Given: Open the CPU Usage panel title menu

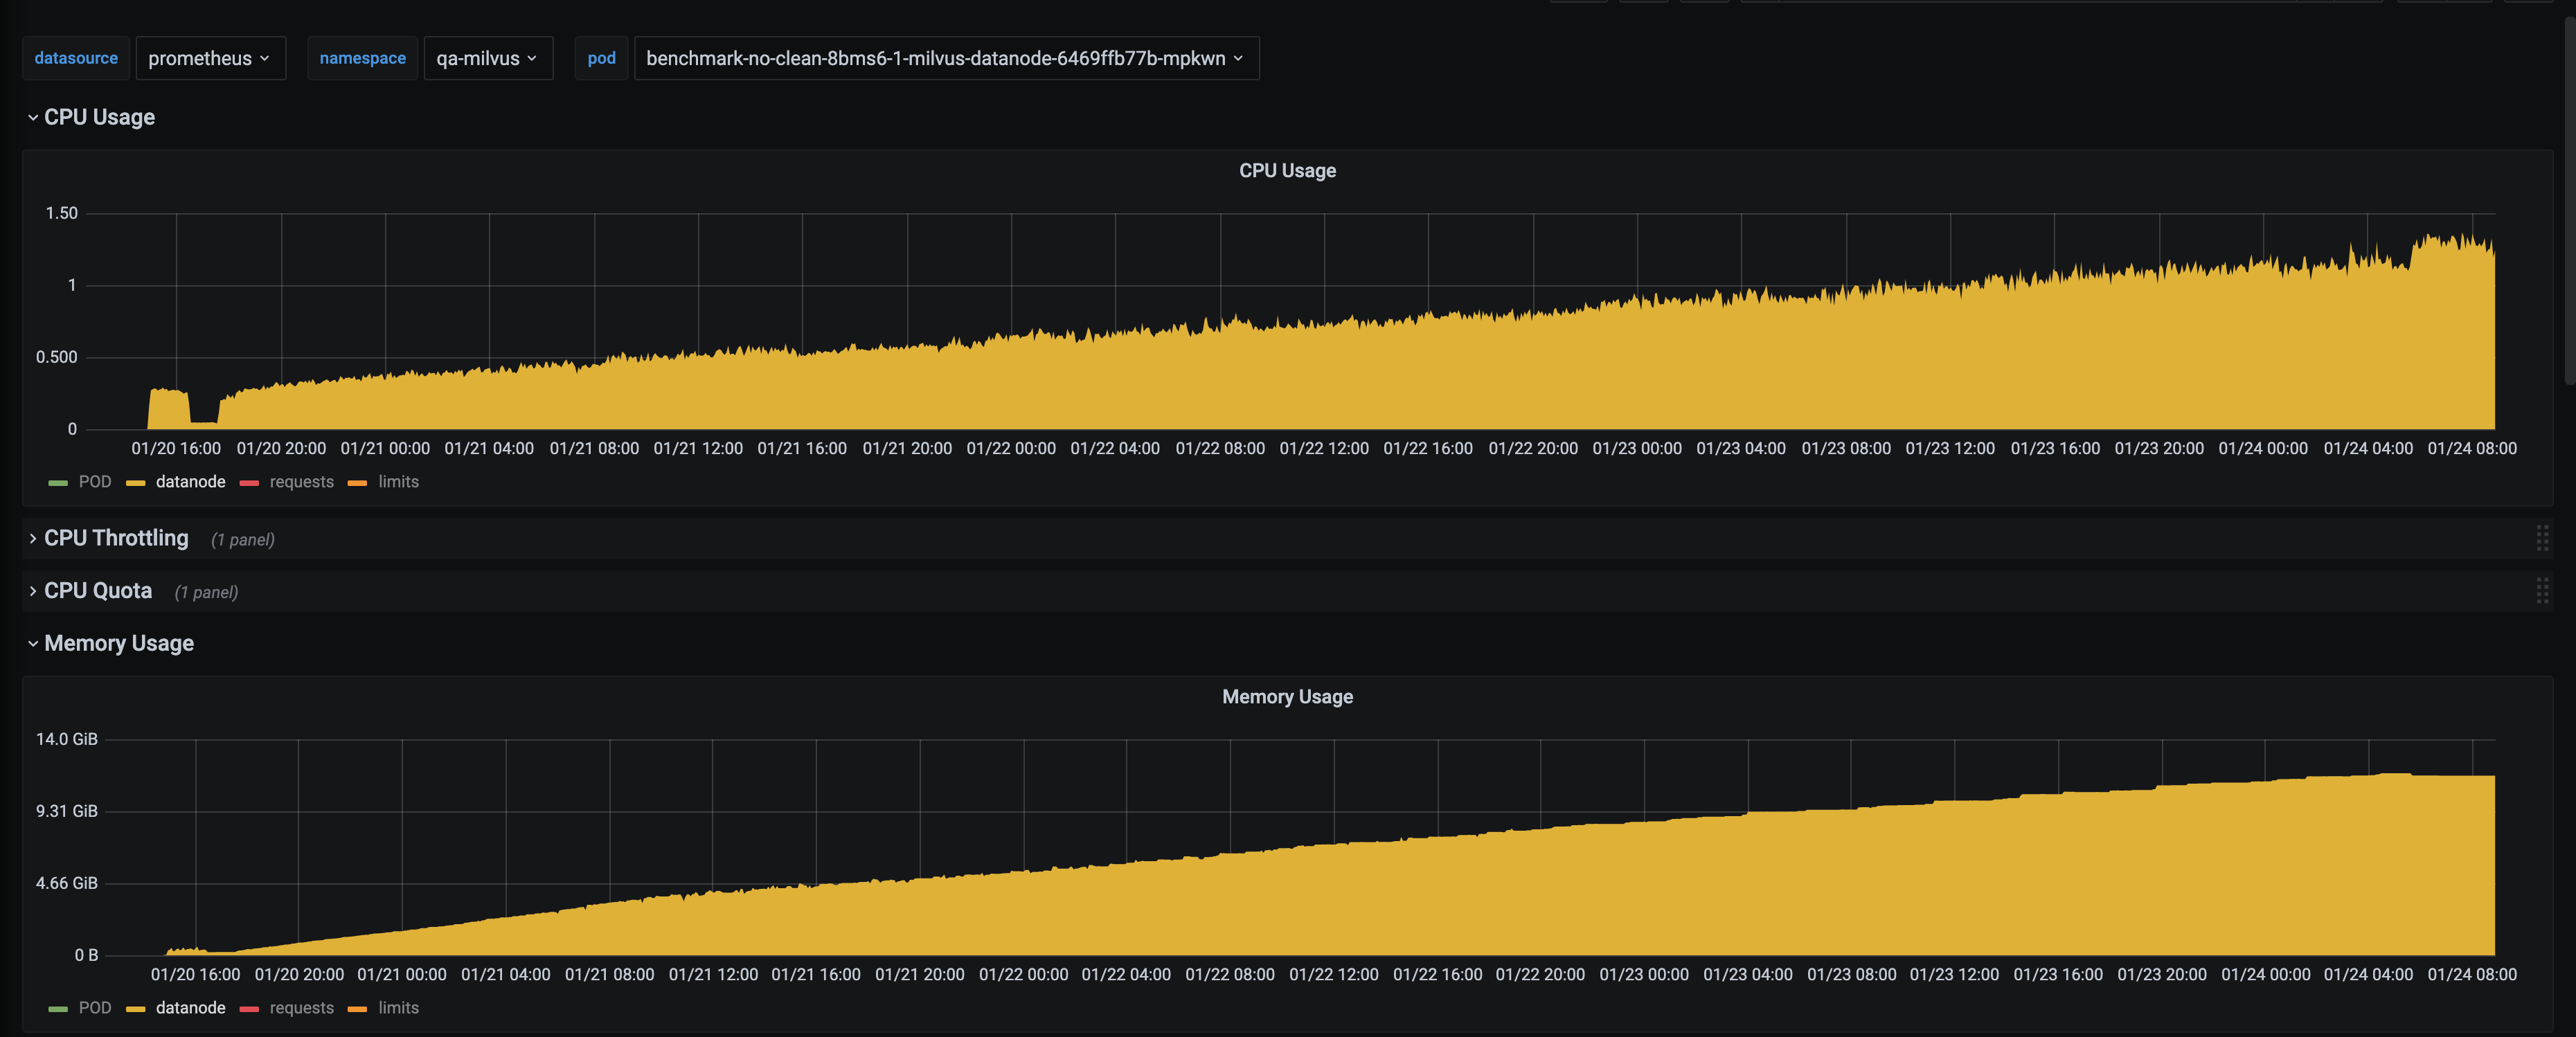Looking at the screenshot, I should click(1287, 170).
